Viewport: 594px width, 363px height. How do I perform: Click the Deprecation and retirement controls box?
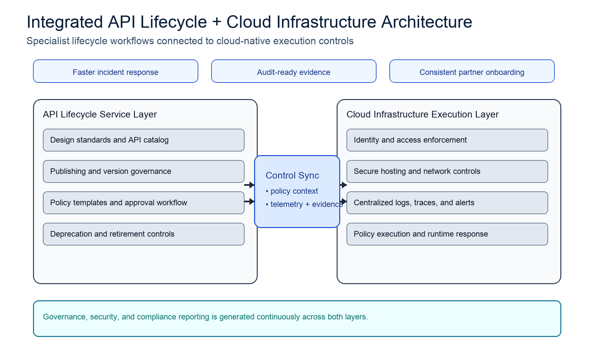pos(143,234)
